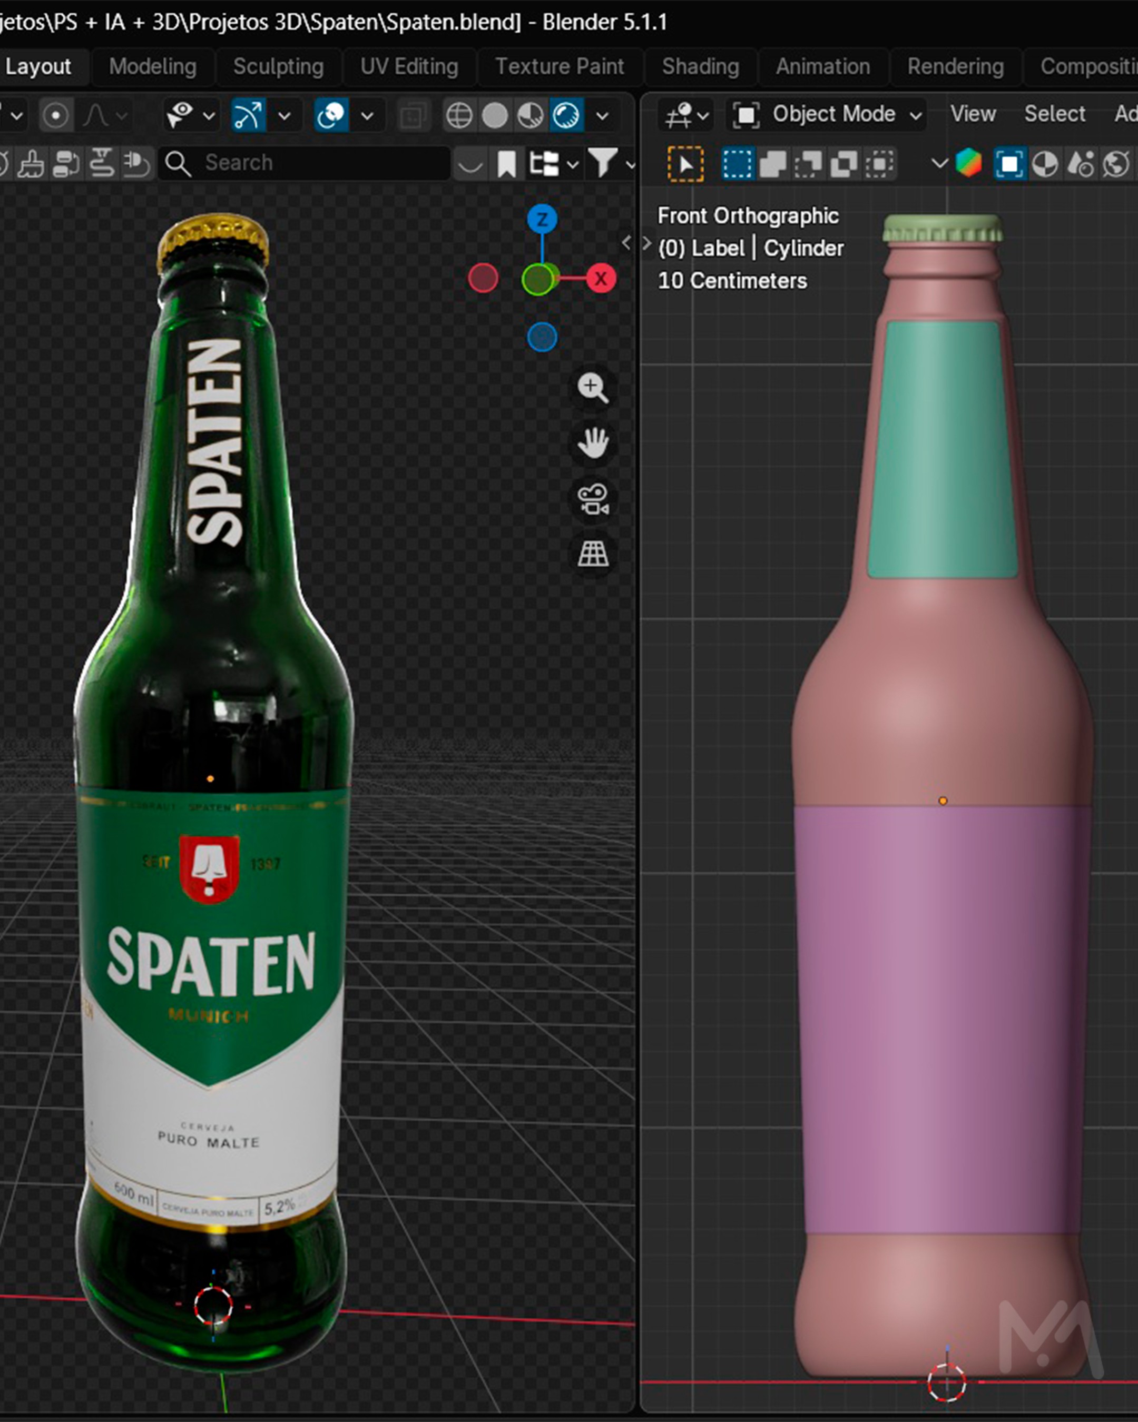Click the 'Front Orthographic' view label
This screenshot has width=1138, height=1422.
point(748,216)
